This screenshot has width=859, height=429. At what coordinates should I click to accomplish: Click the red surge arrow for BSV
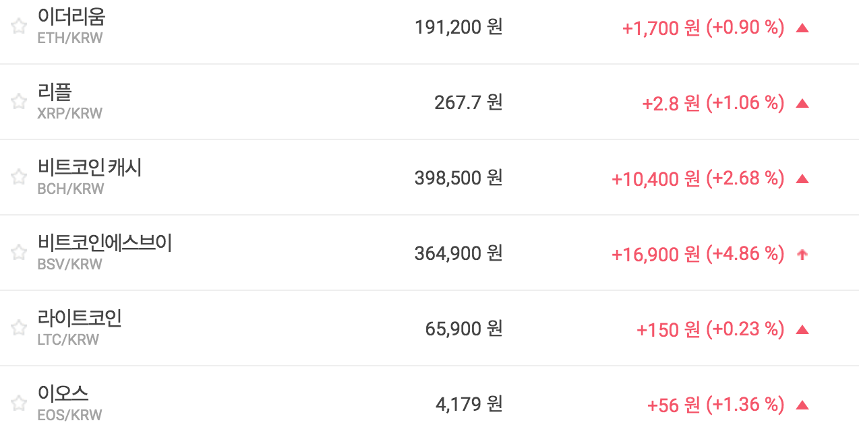click(x=802, y=255)
